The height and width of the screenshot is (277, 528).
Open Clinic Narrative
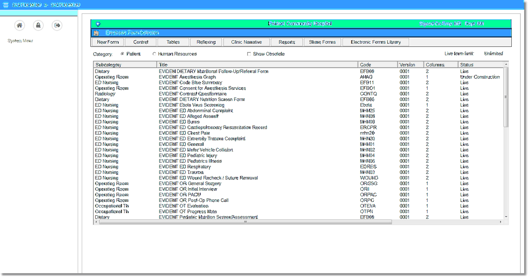tap(246, 42)
